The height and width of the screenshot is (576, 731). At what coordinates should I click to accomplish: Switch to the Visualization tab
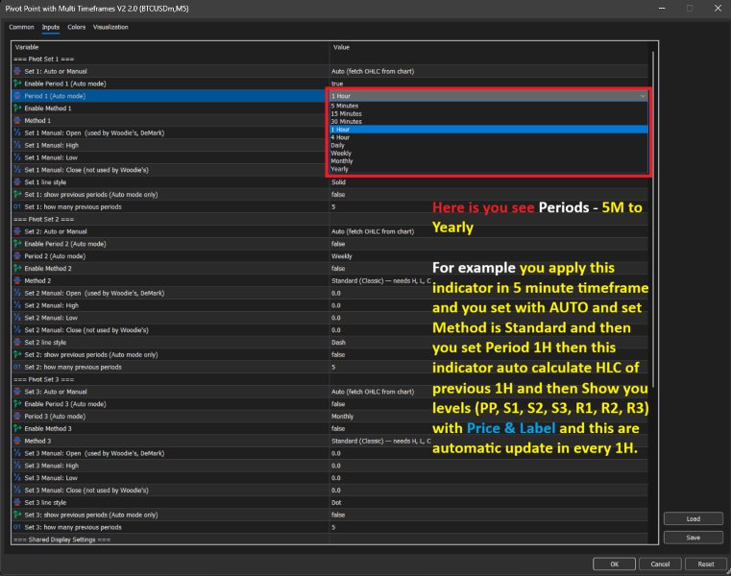(110, 27)
